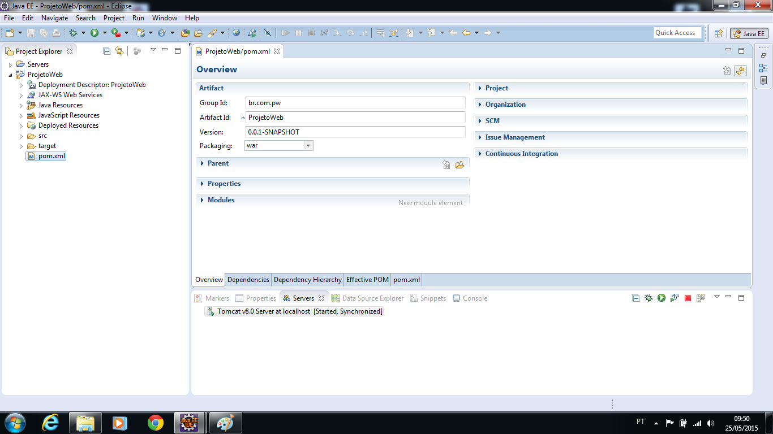The width and height of the screenshot is (773, 434).
Task: Click the Quick Access search field
Action: click(x=677, y=33)
